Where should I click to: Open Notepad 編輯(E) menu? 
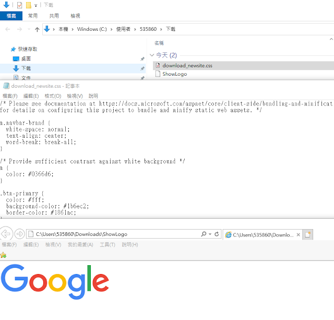point(31,96)
